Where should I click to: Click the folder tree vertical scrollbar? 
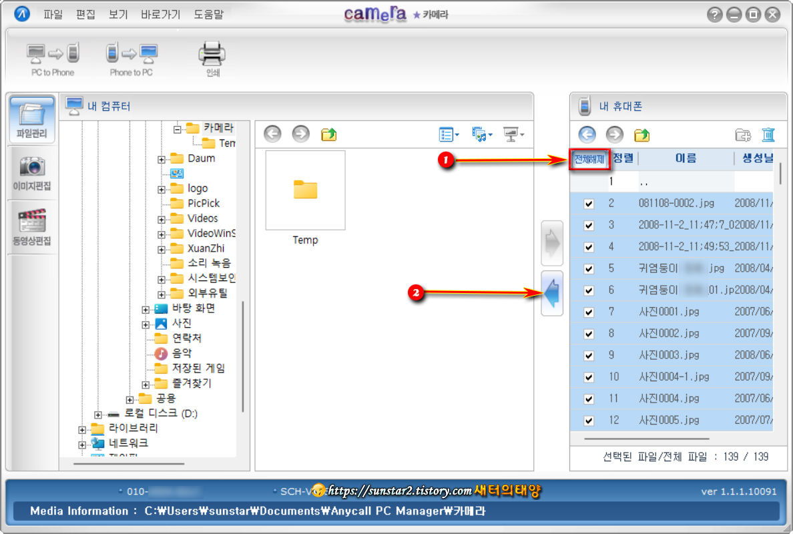point(243,356)
